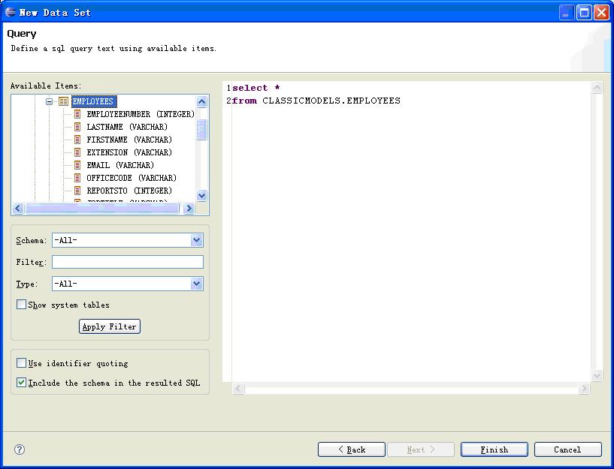This screenshot has height=469, width=614.
Task: Click the tree's vertical scrollbar down arrow
Action: pyautogui.click(x=201, y=195)
